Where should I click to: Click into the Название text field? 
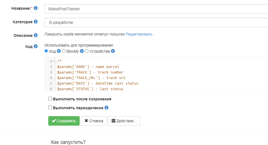click(x=156, y=9)
